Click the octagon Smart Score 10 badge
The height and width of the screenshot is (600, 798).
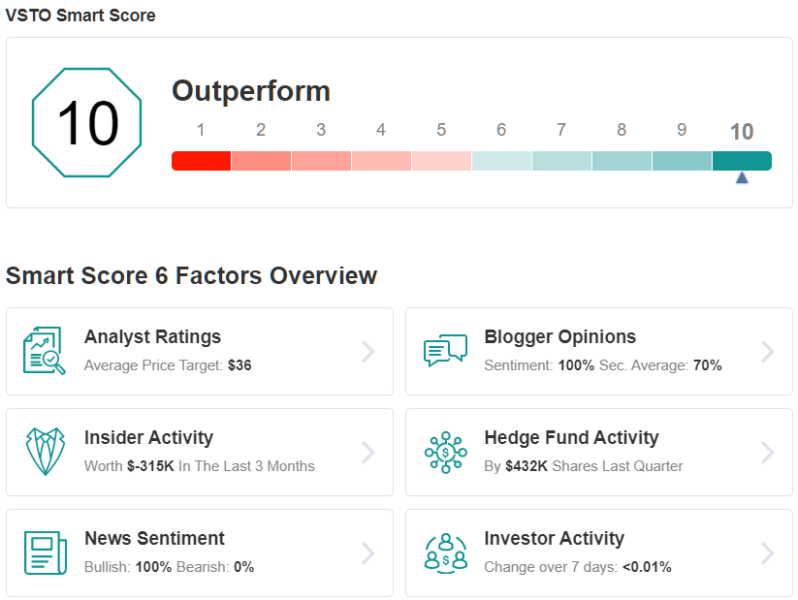[86, 123]
